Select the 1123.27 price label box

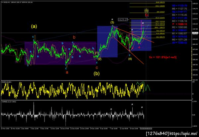click(123, 20)
